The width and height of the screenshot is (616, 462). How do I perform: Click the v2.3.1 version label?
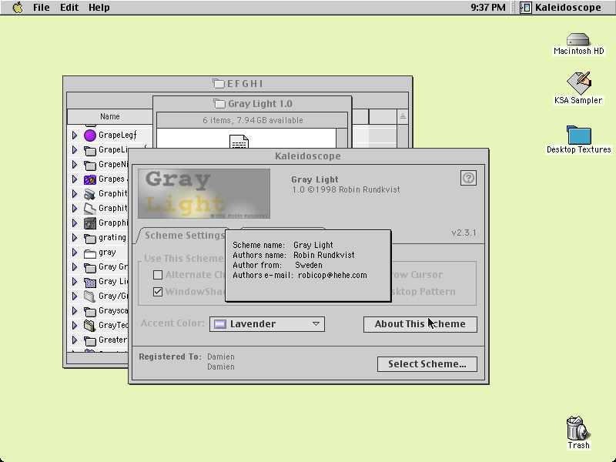tap(464, 233)
